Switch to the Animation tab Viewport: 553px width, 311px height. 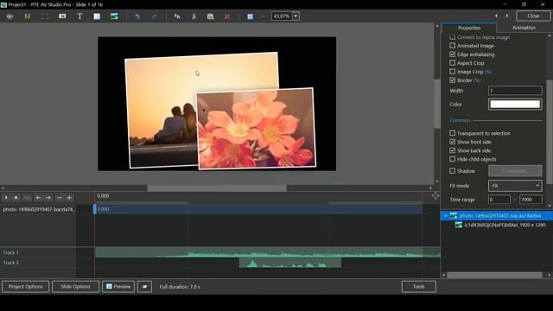pos(524,28)
